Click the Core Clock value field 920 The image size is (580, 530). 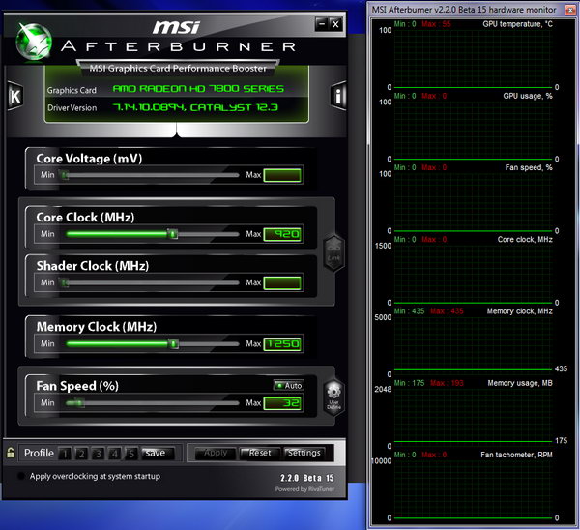pyautogui.click(x=282, y=234)
